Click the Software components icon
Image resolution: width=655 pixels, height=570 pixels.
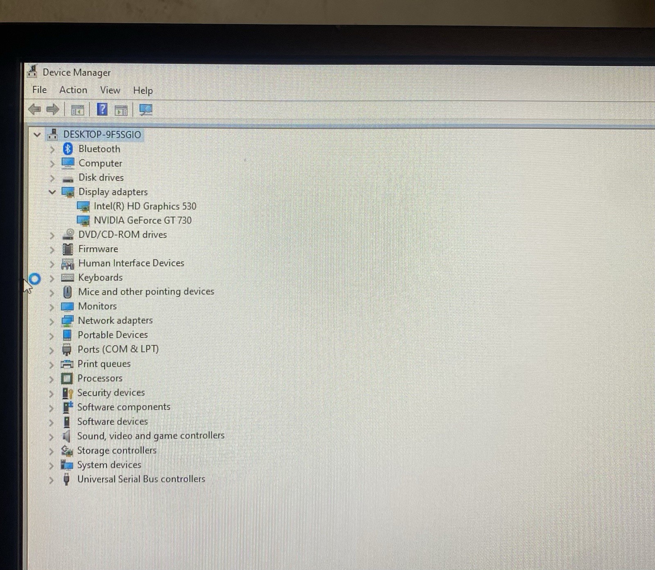(x=67, y=407)
